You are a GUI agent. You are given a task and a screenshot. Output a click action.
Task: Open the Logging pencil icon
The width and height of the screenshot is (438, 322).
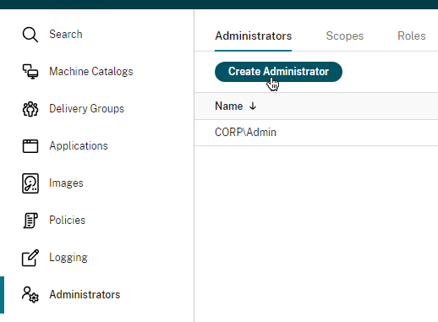[x=30, y=258]
